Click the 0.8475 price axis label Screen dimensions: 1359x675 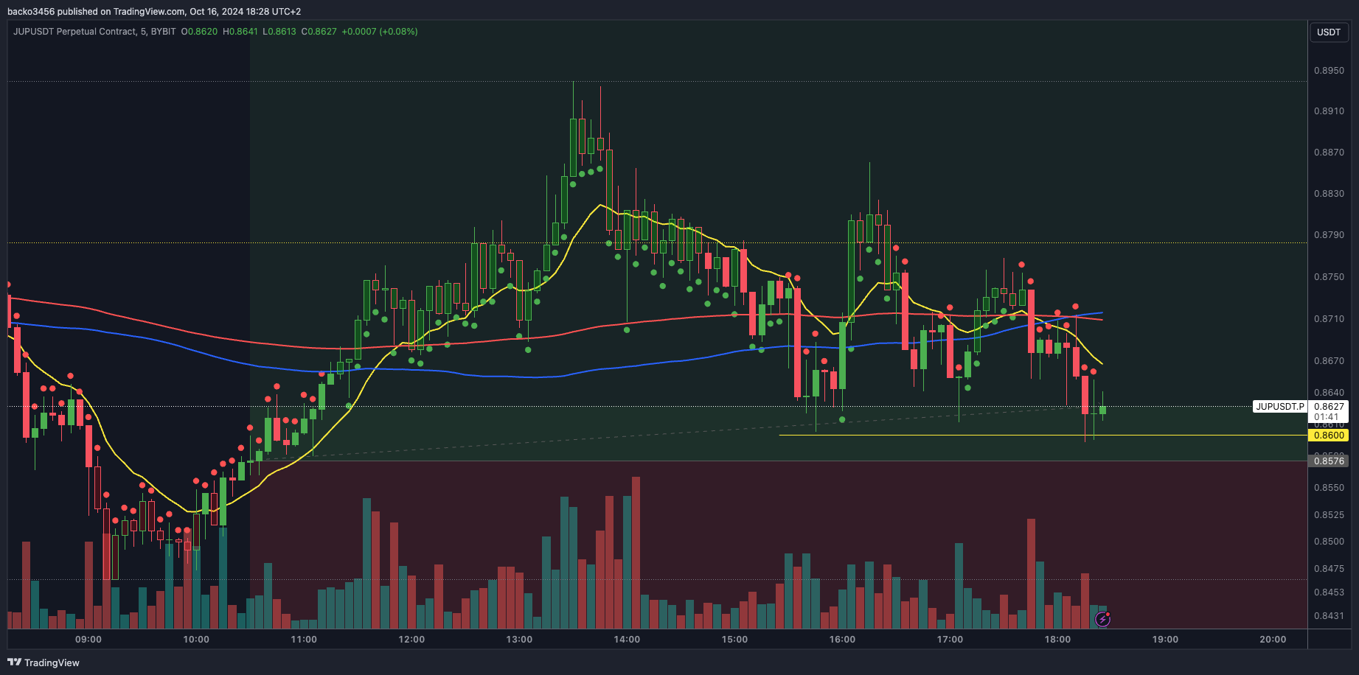point(1329,569)
